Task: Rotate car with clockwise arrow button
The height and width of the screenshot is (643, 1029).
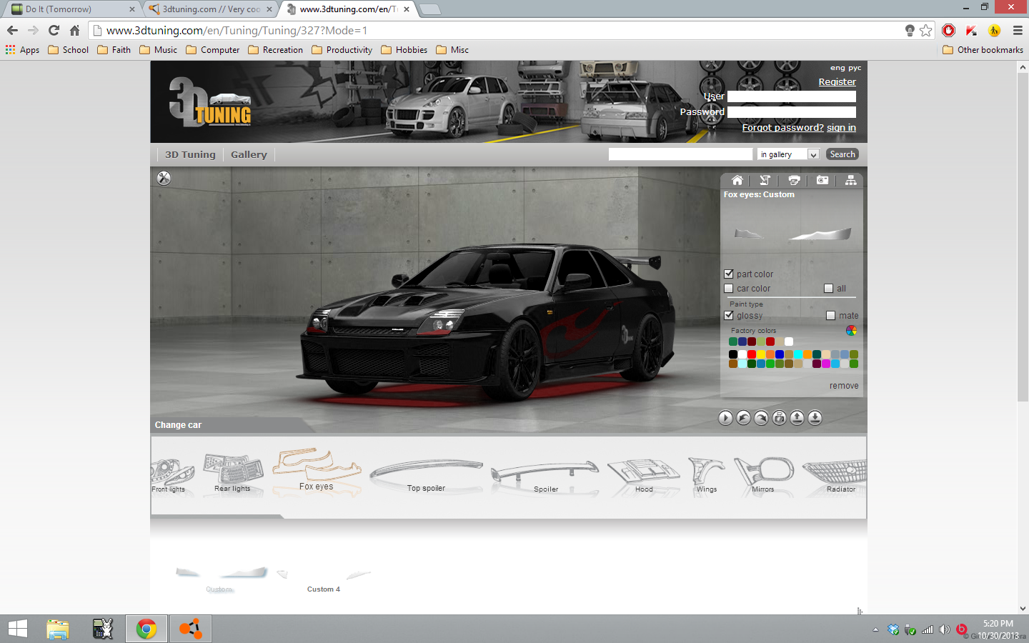Action: point(761,418)
